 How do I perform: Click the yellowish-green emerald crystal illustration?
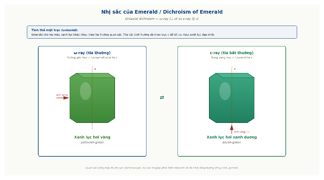[92, 98]
